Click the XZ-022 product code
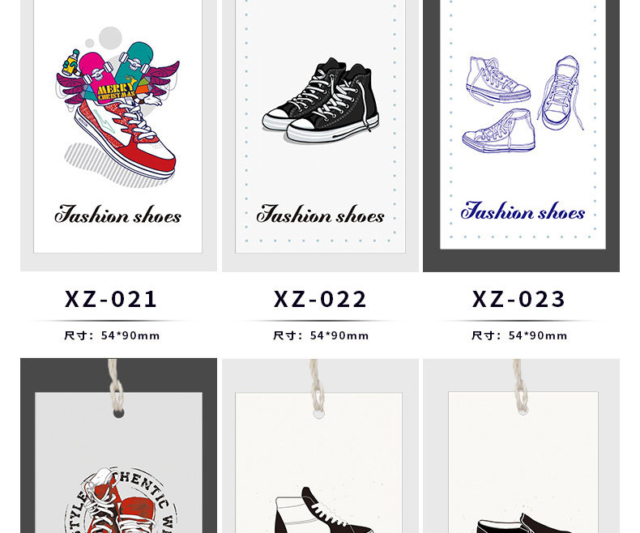The width and height of the screenshot is (640, 533). coord(320,299)
